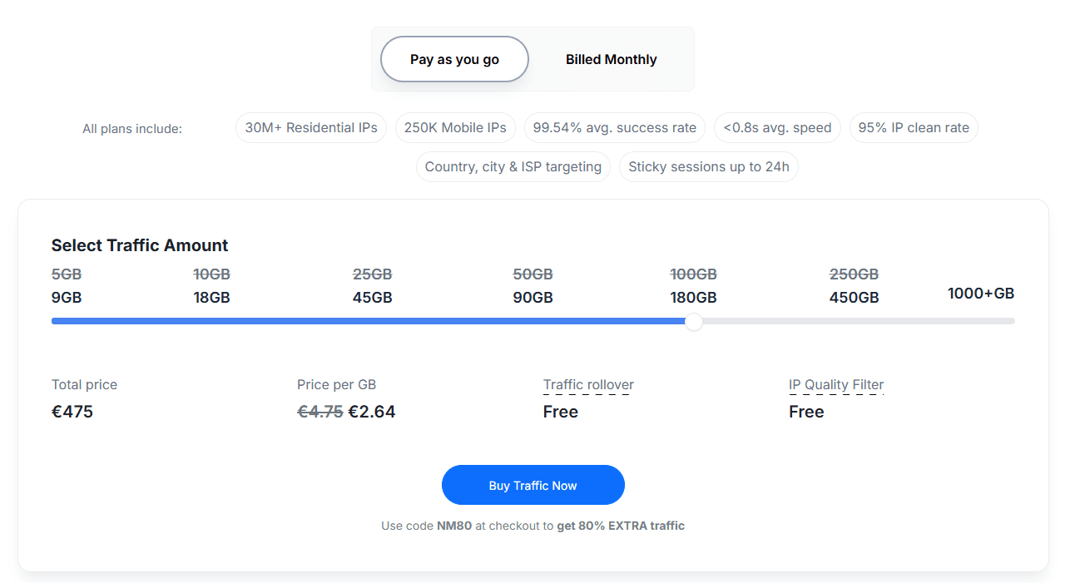The width and height of the screenshot is (1085, 583).
Task: Click the Sticky sessions up to 24h badge
Action: (708, 166)
